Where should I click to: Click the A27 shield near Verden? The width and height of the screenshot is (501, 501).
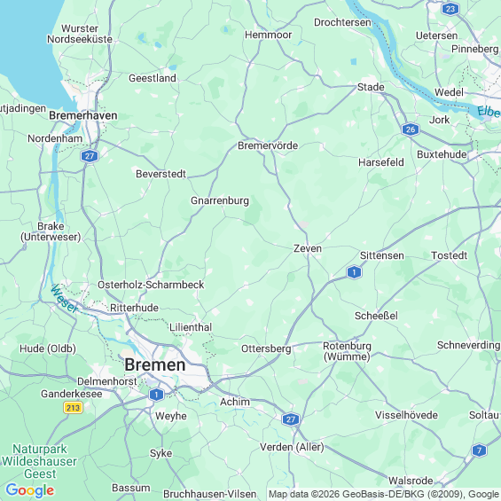click(291, 419)
